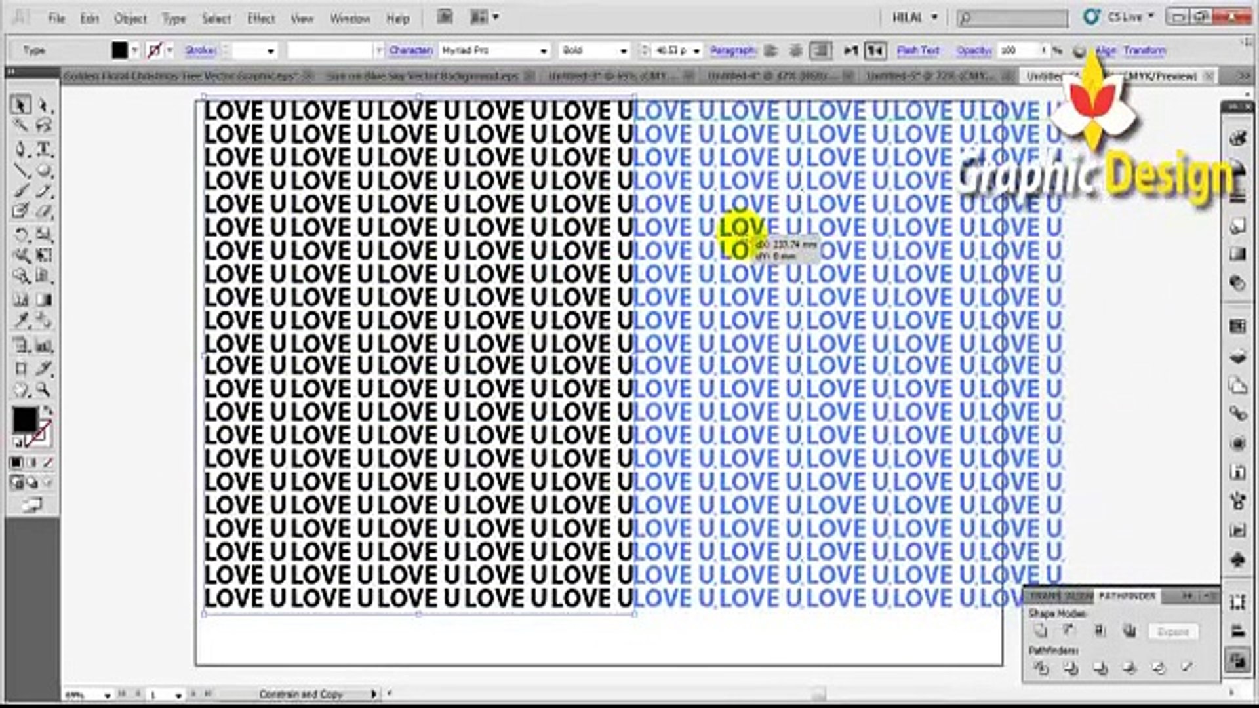Click the large black Fill swatch in toolbar
This screenshot has height=708, width=1259.
click(x=25, y=420)
